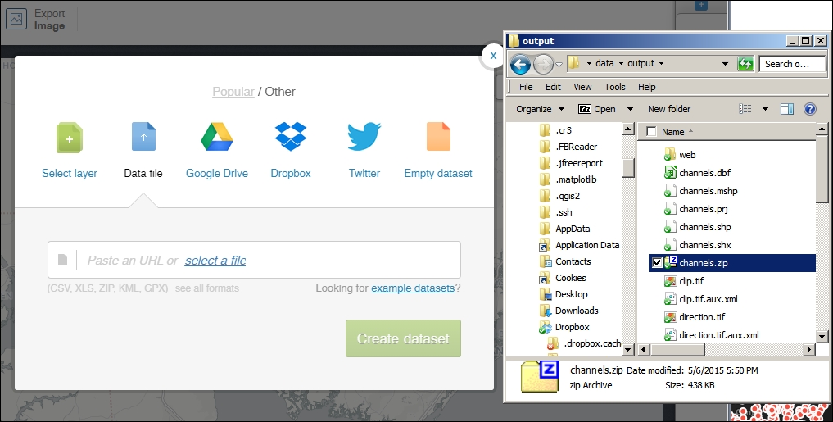
Task: Uncheck the channels.zip checkbox
Action: point(657,263)
